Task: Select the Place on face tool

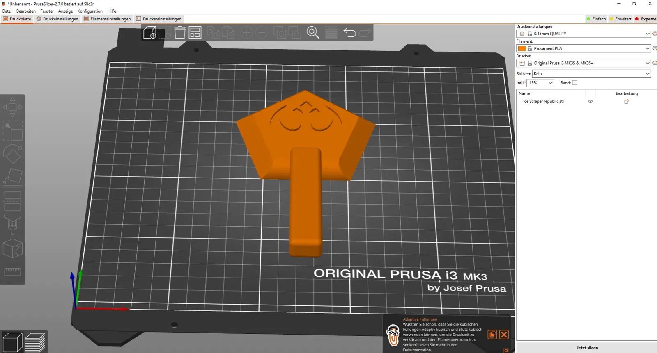Action: point(13,178)
